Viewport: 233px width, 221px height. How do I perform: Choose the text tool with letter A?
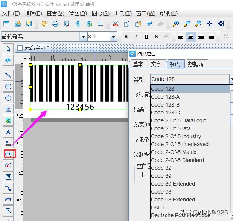tap(8, 132)
